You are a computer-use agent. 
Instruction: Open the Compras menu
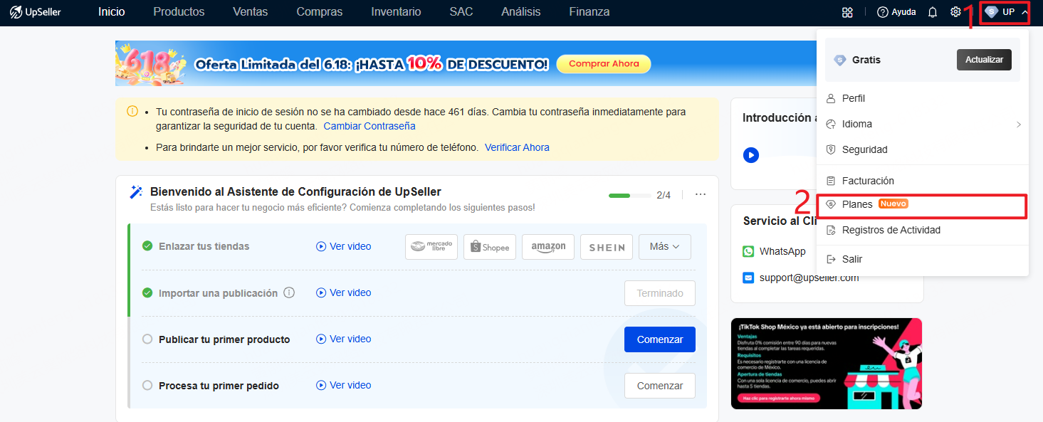point(320,12)
